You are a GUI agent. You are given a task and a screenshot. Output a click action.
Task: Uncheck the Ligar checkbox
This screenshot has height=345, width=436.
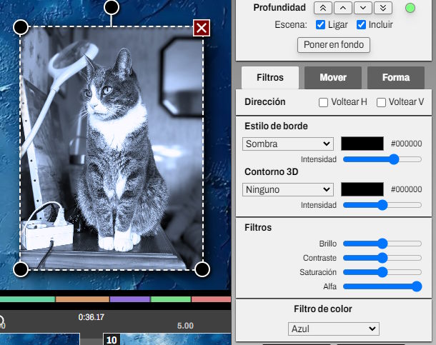pyautogui.click(x=320, y=25)
